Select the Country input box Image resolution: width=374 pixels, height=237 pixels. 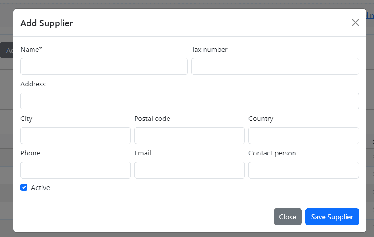[x=304, y=136]
